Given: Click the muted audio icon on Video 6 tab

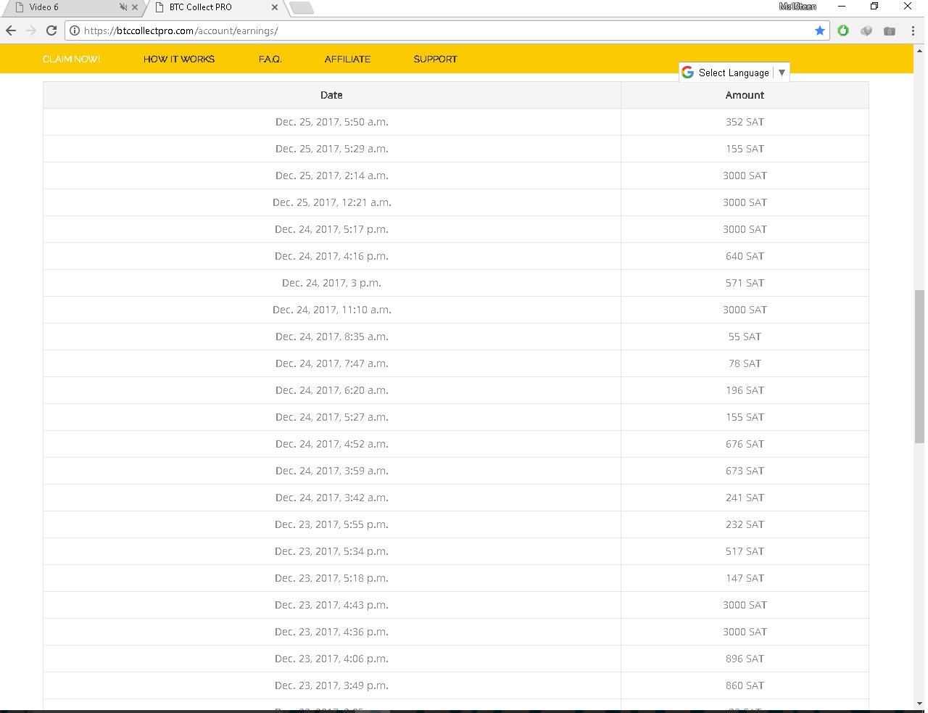Looking at the screenshot, I should (123, 7).
